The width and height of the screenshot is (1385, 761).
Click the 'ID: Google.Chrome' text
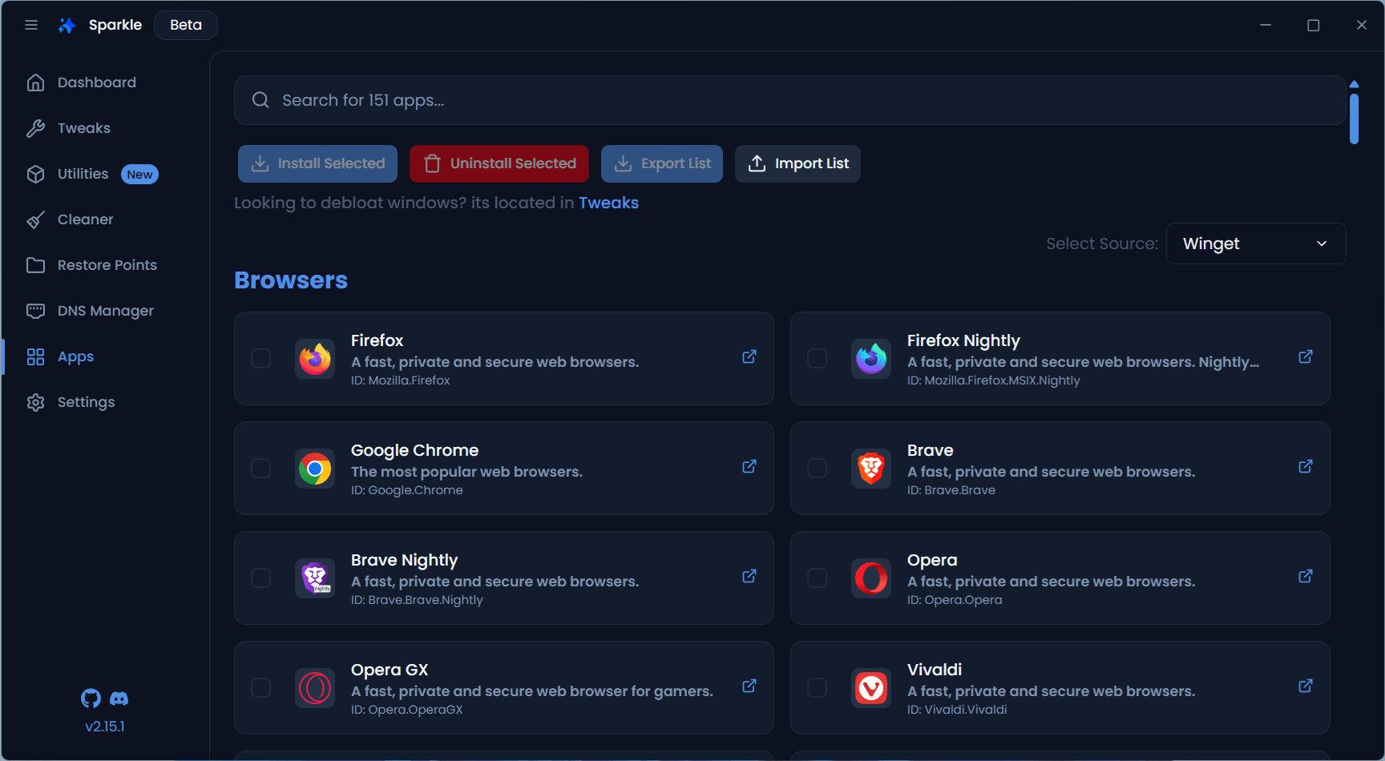406,490
